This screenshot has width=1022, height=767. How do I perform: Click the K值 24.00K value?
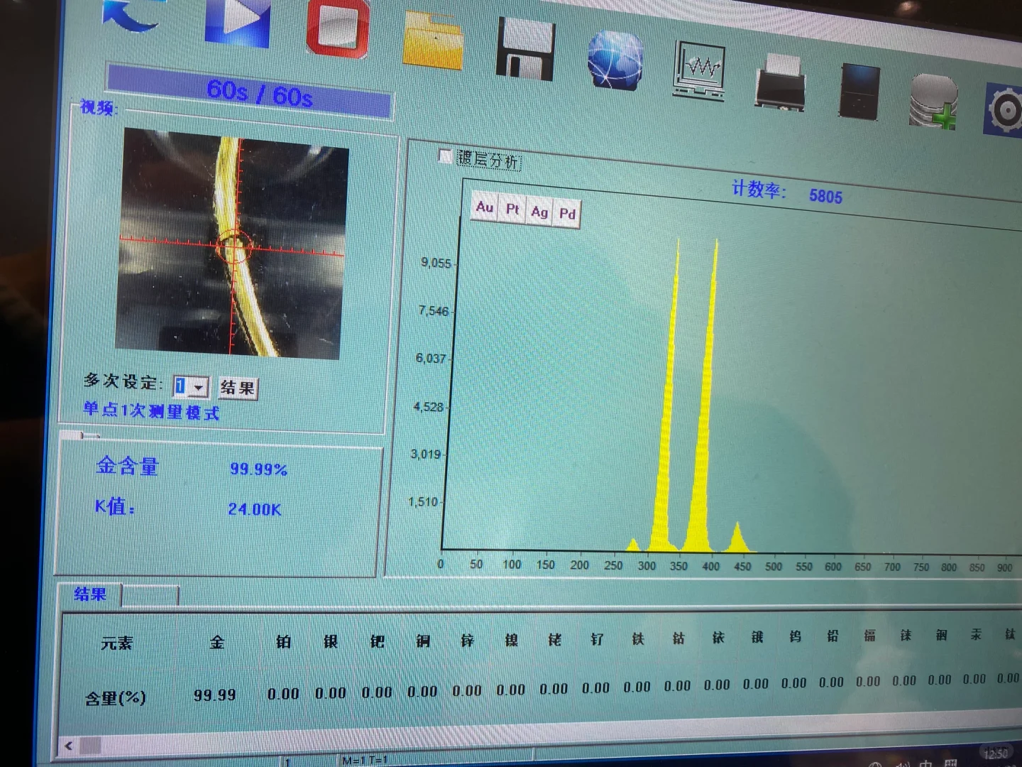tap(255, 509)
